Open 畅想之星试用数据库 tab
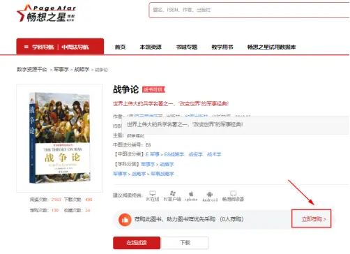The height and width of the screenshot is (254, 350). click(272, 47)
